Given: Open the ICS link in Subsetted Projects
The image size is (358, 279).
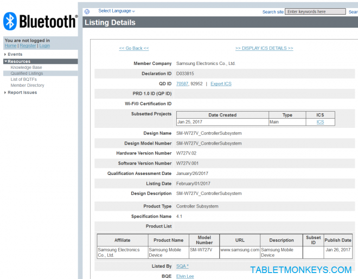Looking at the screenshot, I should (x=320, y=122).
